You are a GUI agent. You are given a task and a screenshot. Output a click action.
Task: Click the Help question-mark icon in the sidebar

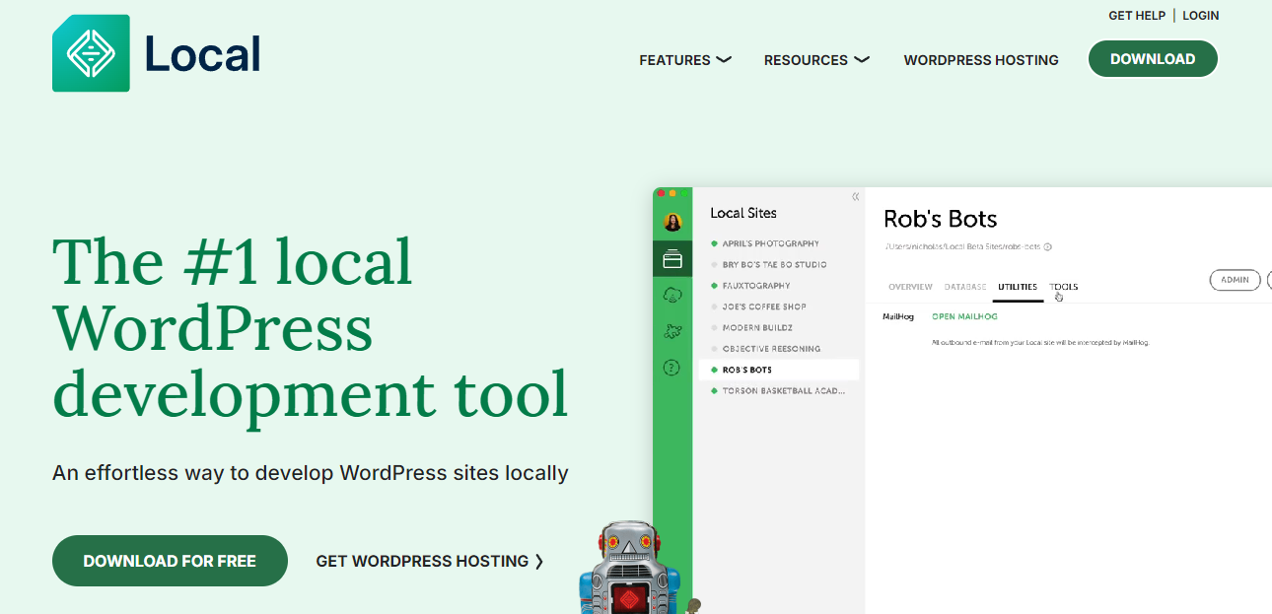coord(673,367)
